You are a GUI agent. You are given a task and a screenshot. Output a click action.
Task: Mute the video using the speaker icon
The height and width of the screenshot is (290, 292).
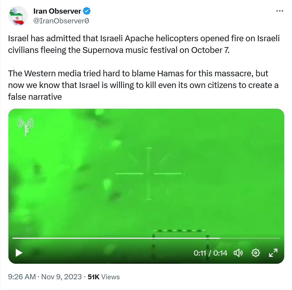pyautogui.click(x=238, y=253)
